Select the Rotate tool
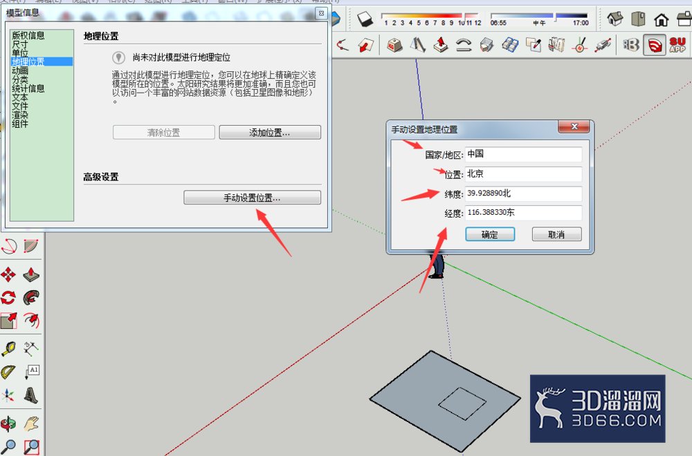692x456 pixels. tap(8, 297)
